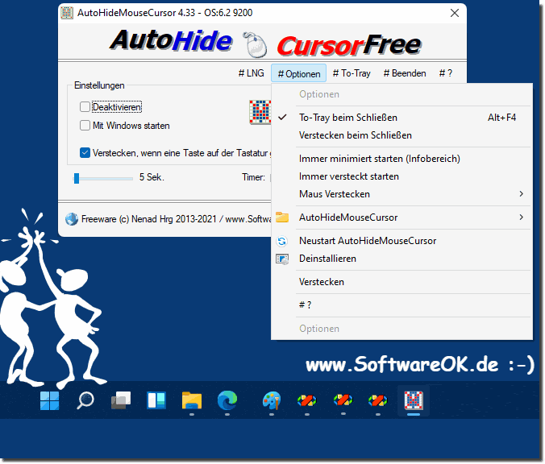Choose Immer minimiert starten (Infobereich)

(x=401, y=159)
